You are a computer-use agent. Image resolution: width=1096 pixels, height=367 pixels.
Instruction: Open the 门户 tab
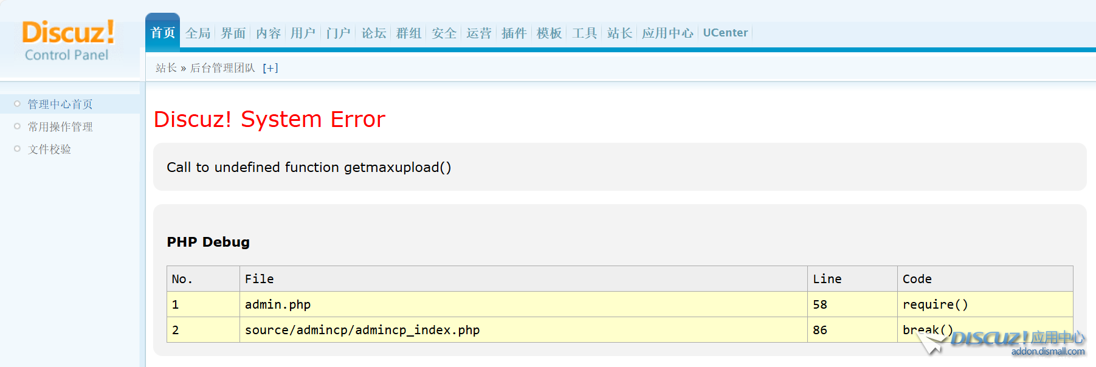coord(338,33)
